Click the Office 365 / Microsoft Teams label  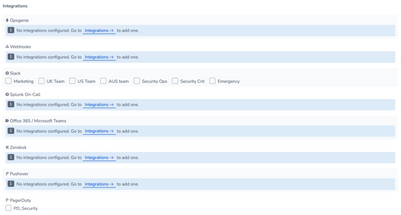pos(38,121)
